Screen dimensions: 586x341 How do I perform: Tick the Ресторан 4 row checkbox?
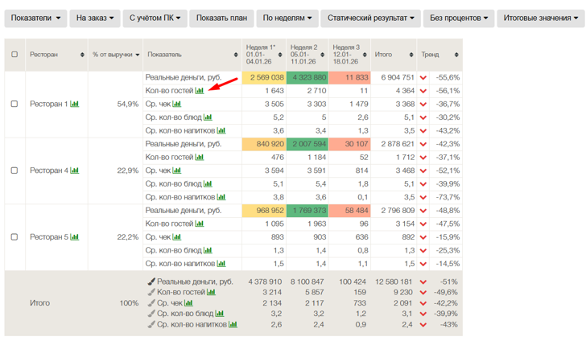tap(14, 170)
